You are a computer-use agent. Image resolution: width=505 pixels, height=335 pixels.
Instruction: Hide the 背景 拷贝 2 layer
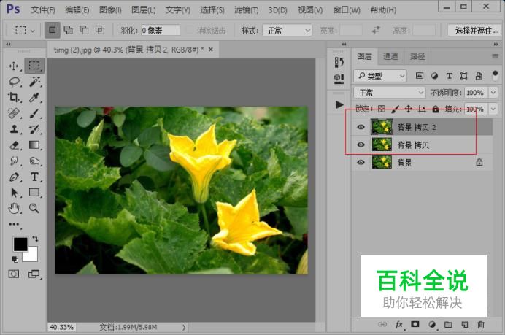361,127
